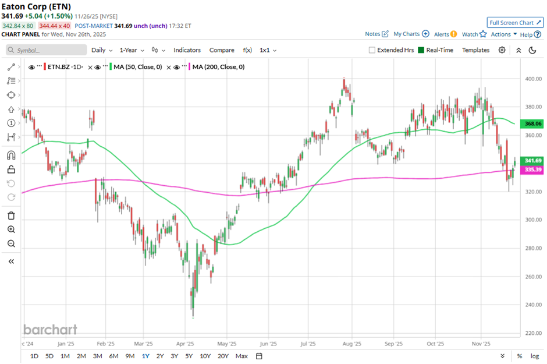547x364 pixels.
Task: Enable the magnet snap tool
Action: [11, 155]
